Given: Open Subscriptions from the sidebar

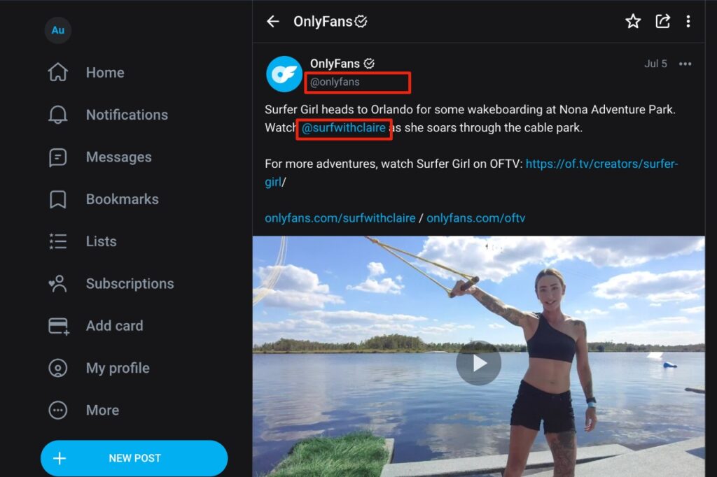Looking at the screenshot, I should click(x=130, y=284).
